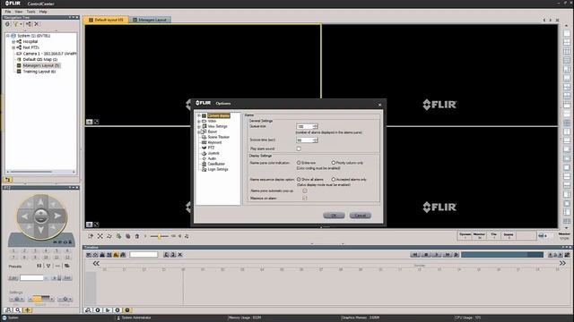Collapse the System root tree node
The width and height of the screenshot is (574, 322).
[8, 36]
